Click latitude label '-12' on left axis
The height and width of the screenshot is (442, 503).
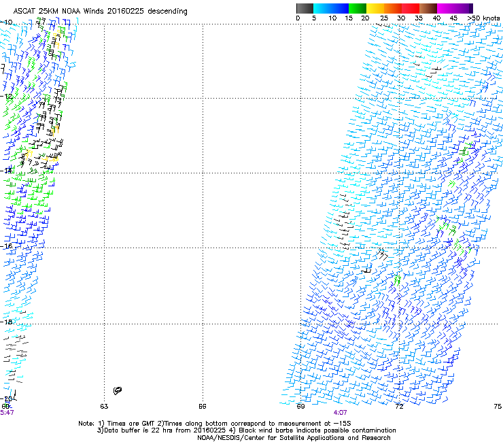pos(6,96)
